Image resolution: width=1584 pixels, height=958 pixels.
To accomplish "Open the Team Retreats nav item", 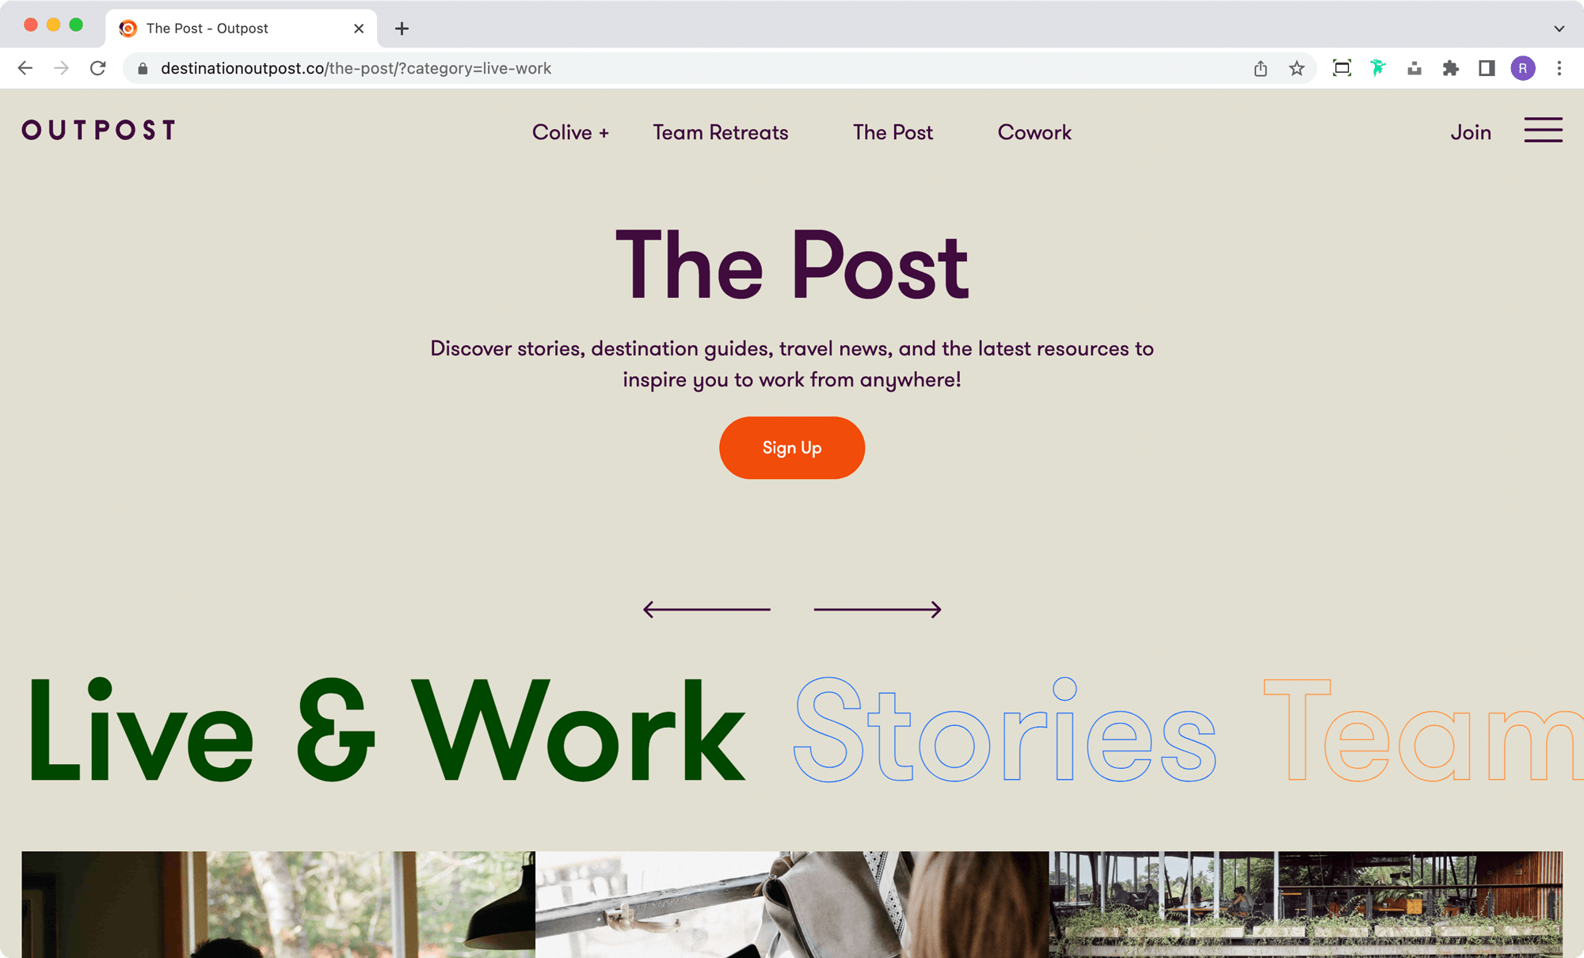I will point(720,132).
